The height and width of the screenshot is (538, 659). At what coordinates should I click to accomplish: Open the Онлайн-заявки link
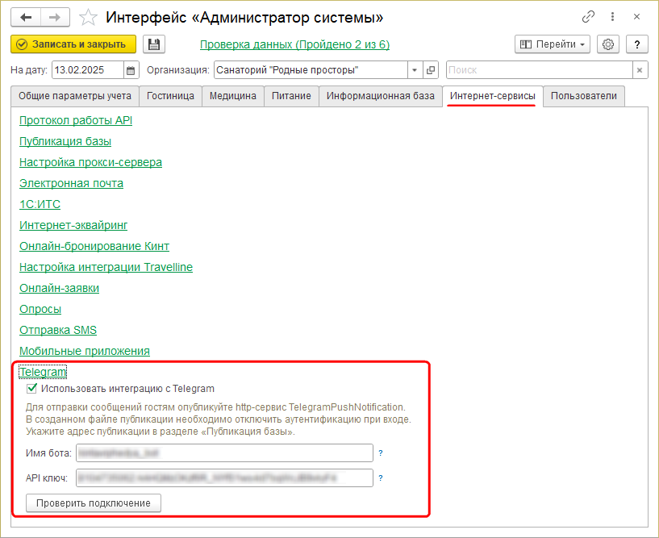click(x=59, y=289)
